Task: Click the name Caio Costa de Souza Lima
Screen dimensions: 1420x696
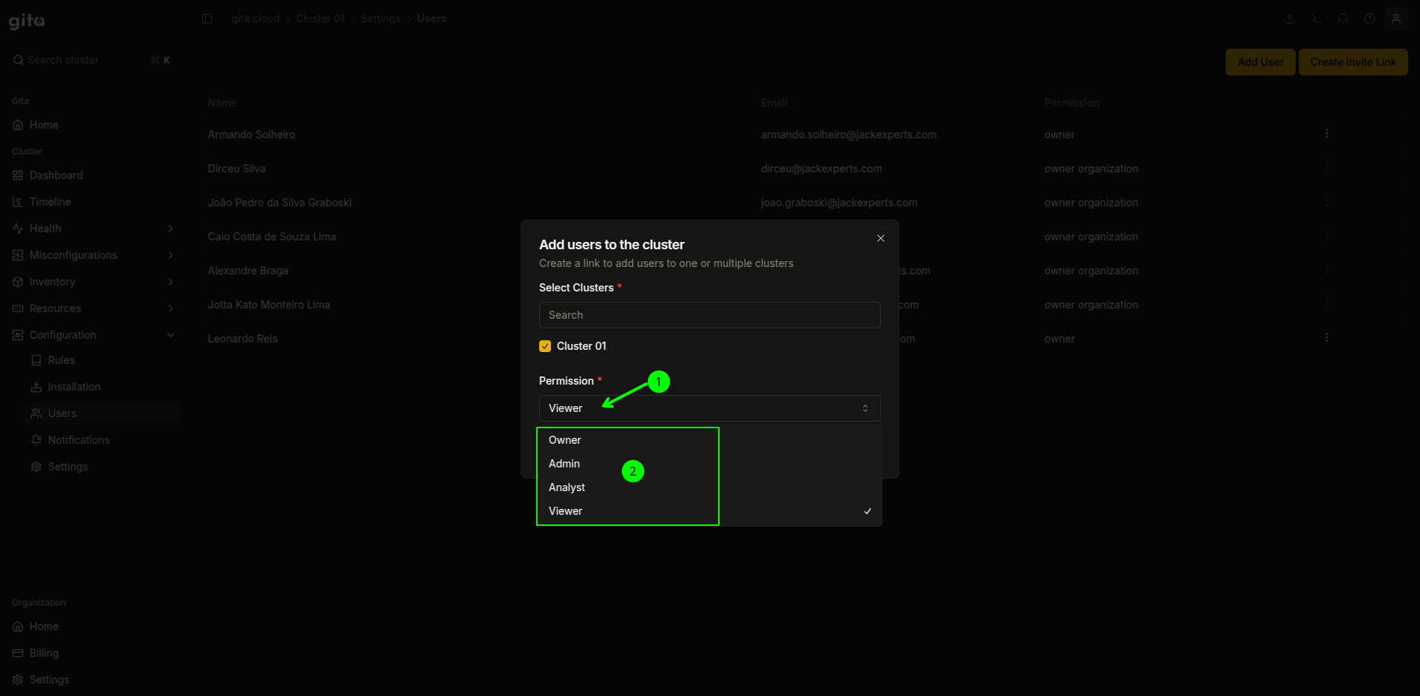Action: pyautogui.click(x=272, y=237)
